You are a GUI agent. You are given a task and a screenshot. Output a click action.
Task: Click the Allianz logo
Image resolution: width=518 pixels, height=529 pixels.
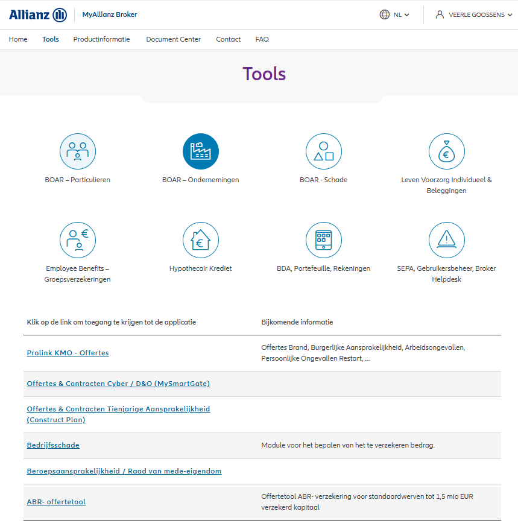[38, 14]
